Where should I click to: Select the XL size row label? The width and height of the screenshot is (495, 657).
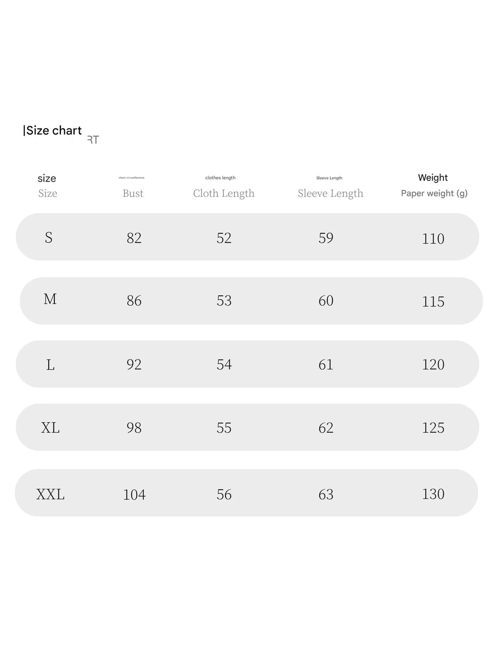click(50, 427)
